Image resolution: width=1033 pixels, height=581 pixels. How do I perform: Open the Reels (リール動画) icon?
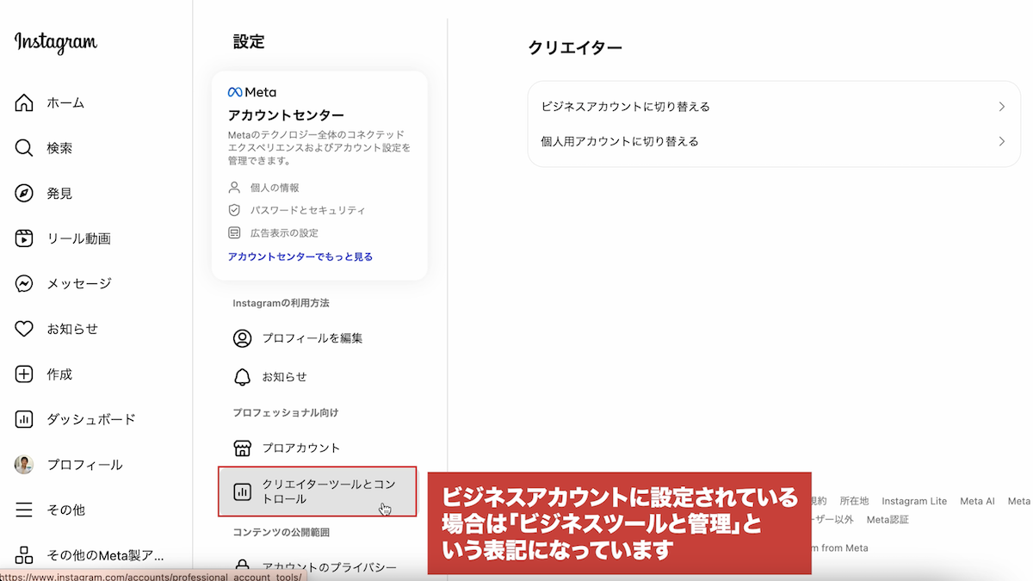pyautogui.click(x=24, y=238)
